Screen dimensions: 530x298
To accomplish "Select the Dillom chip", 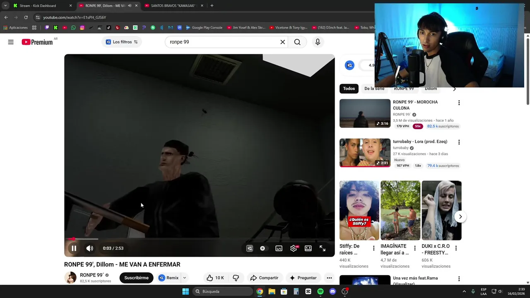I will [431, 89].
